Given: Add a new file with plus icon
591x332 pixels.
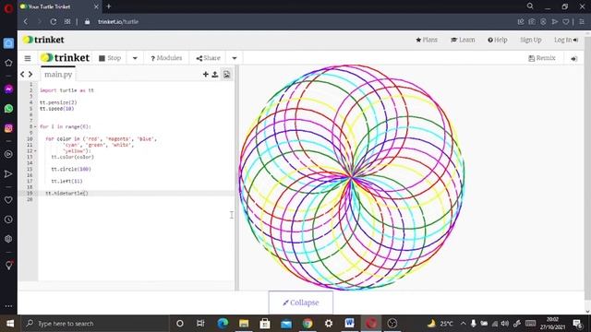Looking at the screenshot, I should (x=205, y=75).
